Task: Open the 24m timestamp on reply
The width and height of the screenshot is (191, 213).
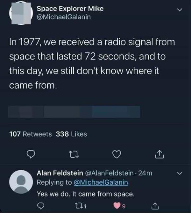Action: coord(147,174)
